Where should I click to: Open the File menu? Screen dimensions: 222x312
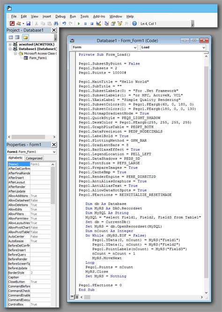pos(14,16)
